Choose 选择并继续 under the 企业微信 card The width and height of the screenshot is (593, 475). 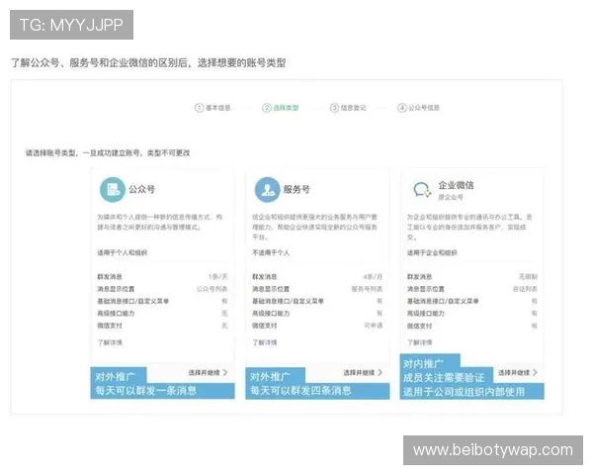[x=518, y=373]
